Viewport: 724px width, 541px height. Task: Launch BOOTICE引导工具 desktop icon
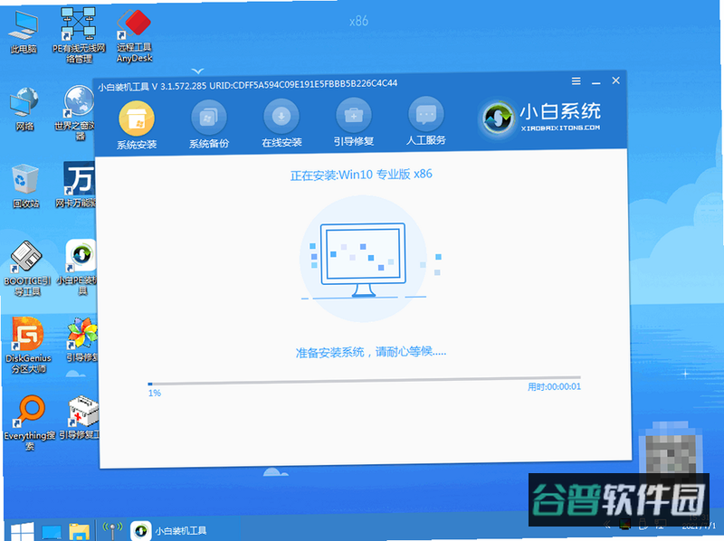click(27, 269)
